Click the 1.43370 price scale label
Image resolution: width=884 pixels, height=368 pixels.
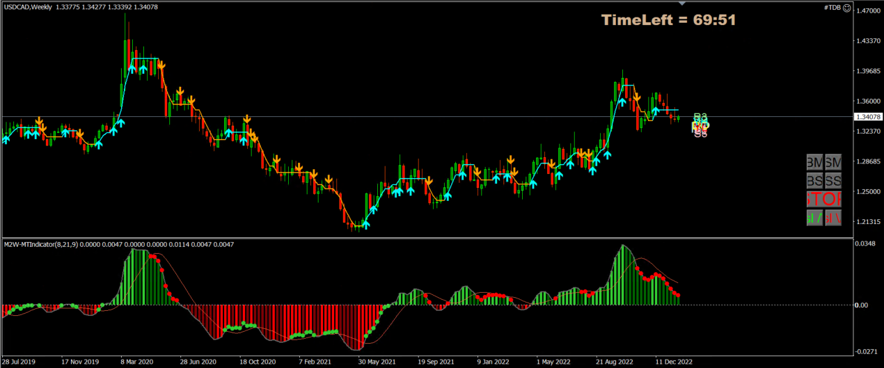(869, 41)
